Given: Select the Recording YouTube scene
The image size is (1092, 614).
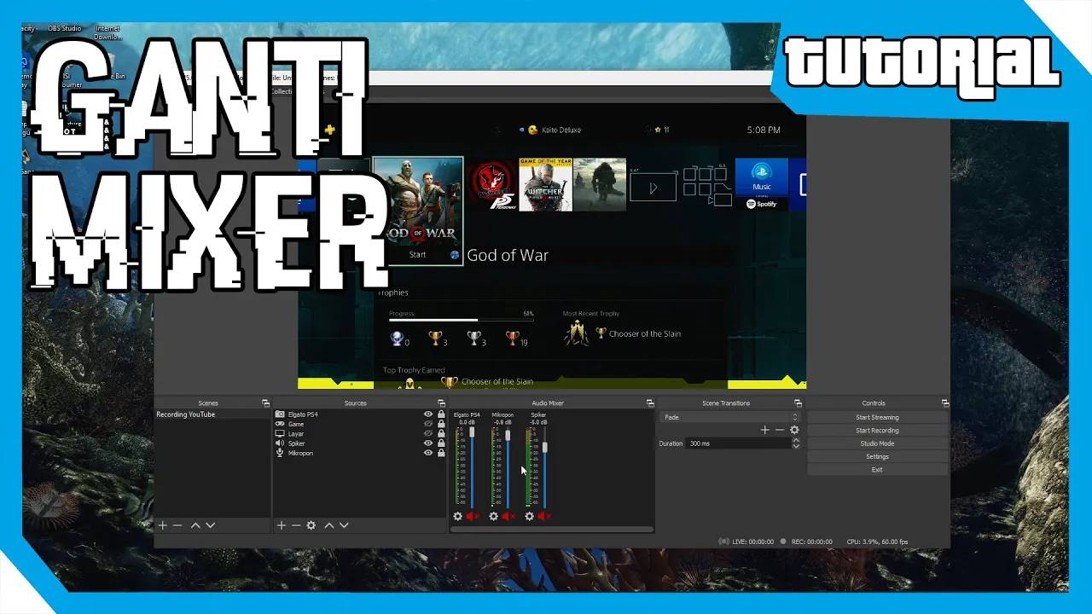Looking at the screenshot, I should (212, 414).
